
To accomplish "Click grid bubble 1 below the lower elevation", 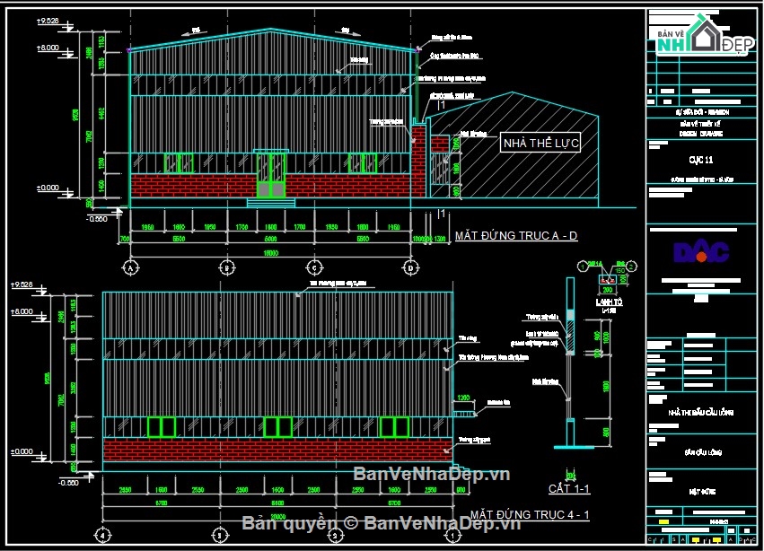I will click(x=452, y=534).
